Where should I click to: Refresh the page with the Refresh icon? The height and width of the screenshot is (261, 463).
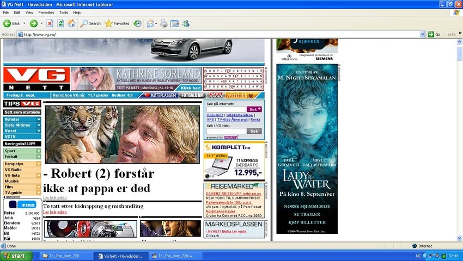coord(61,23)
